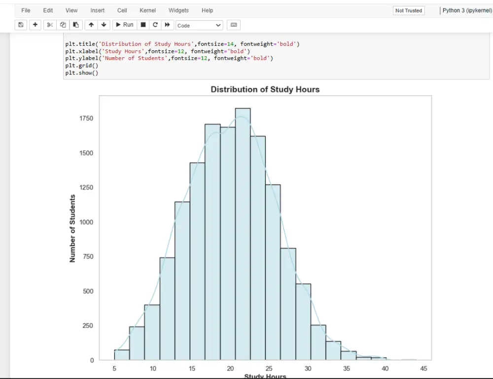Cut the selected cell with the scissors icon
Screen dimensions: 493x379
pyautogui.click(x=50, y=25)
